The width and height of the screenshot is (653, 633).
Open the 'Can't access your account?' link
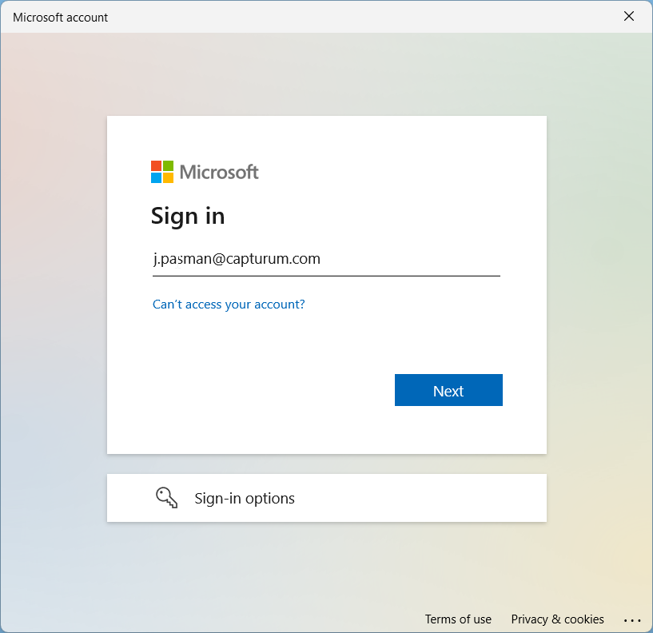click(x=229, y=305)
